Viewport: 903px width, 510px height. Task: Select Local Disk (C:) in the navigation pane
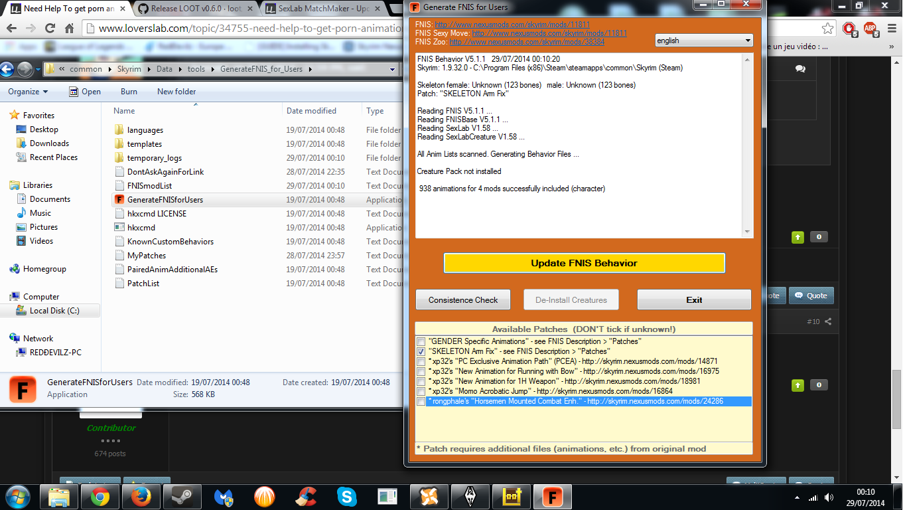pyautogui.click(x=54, y=311)
